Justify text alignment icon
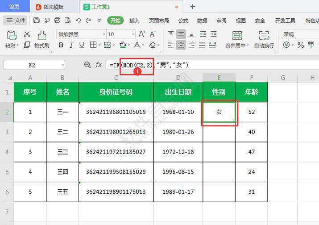This screenshot has width=319, height=225. 202,45
